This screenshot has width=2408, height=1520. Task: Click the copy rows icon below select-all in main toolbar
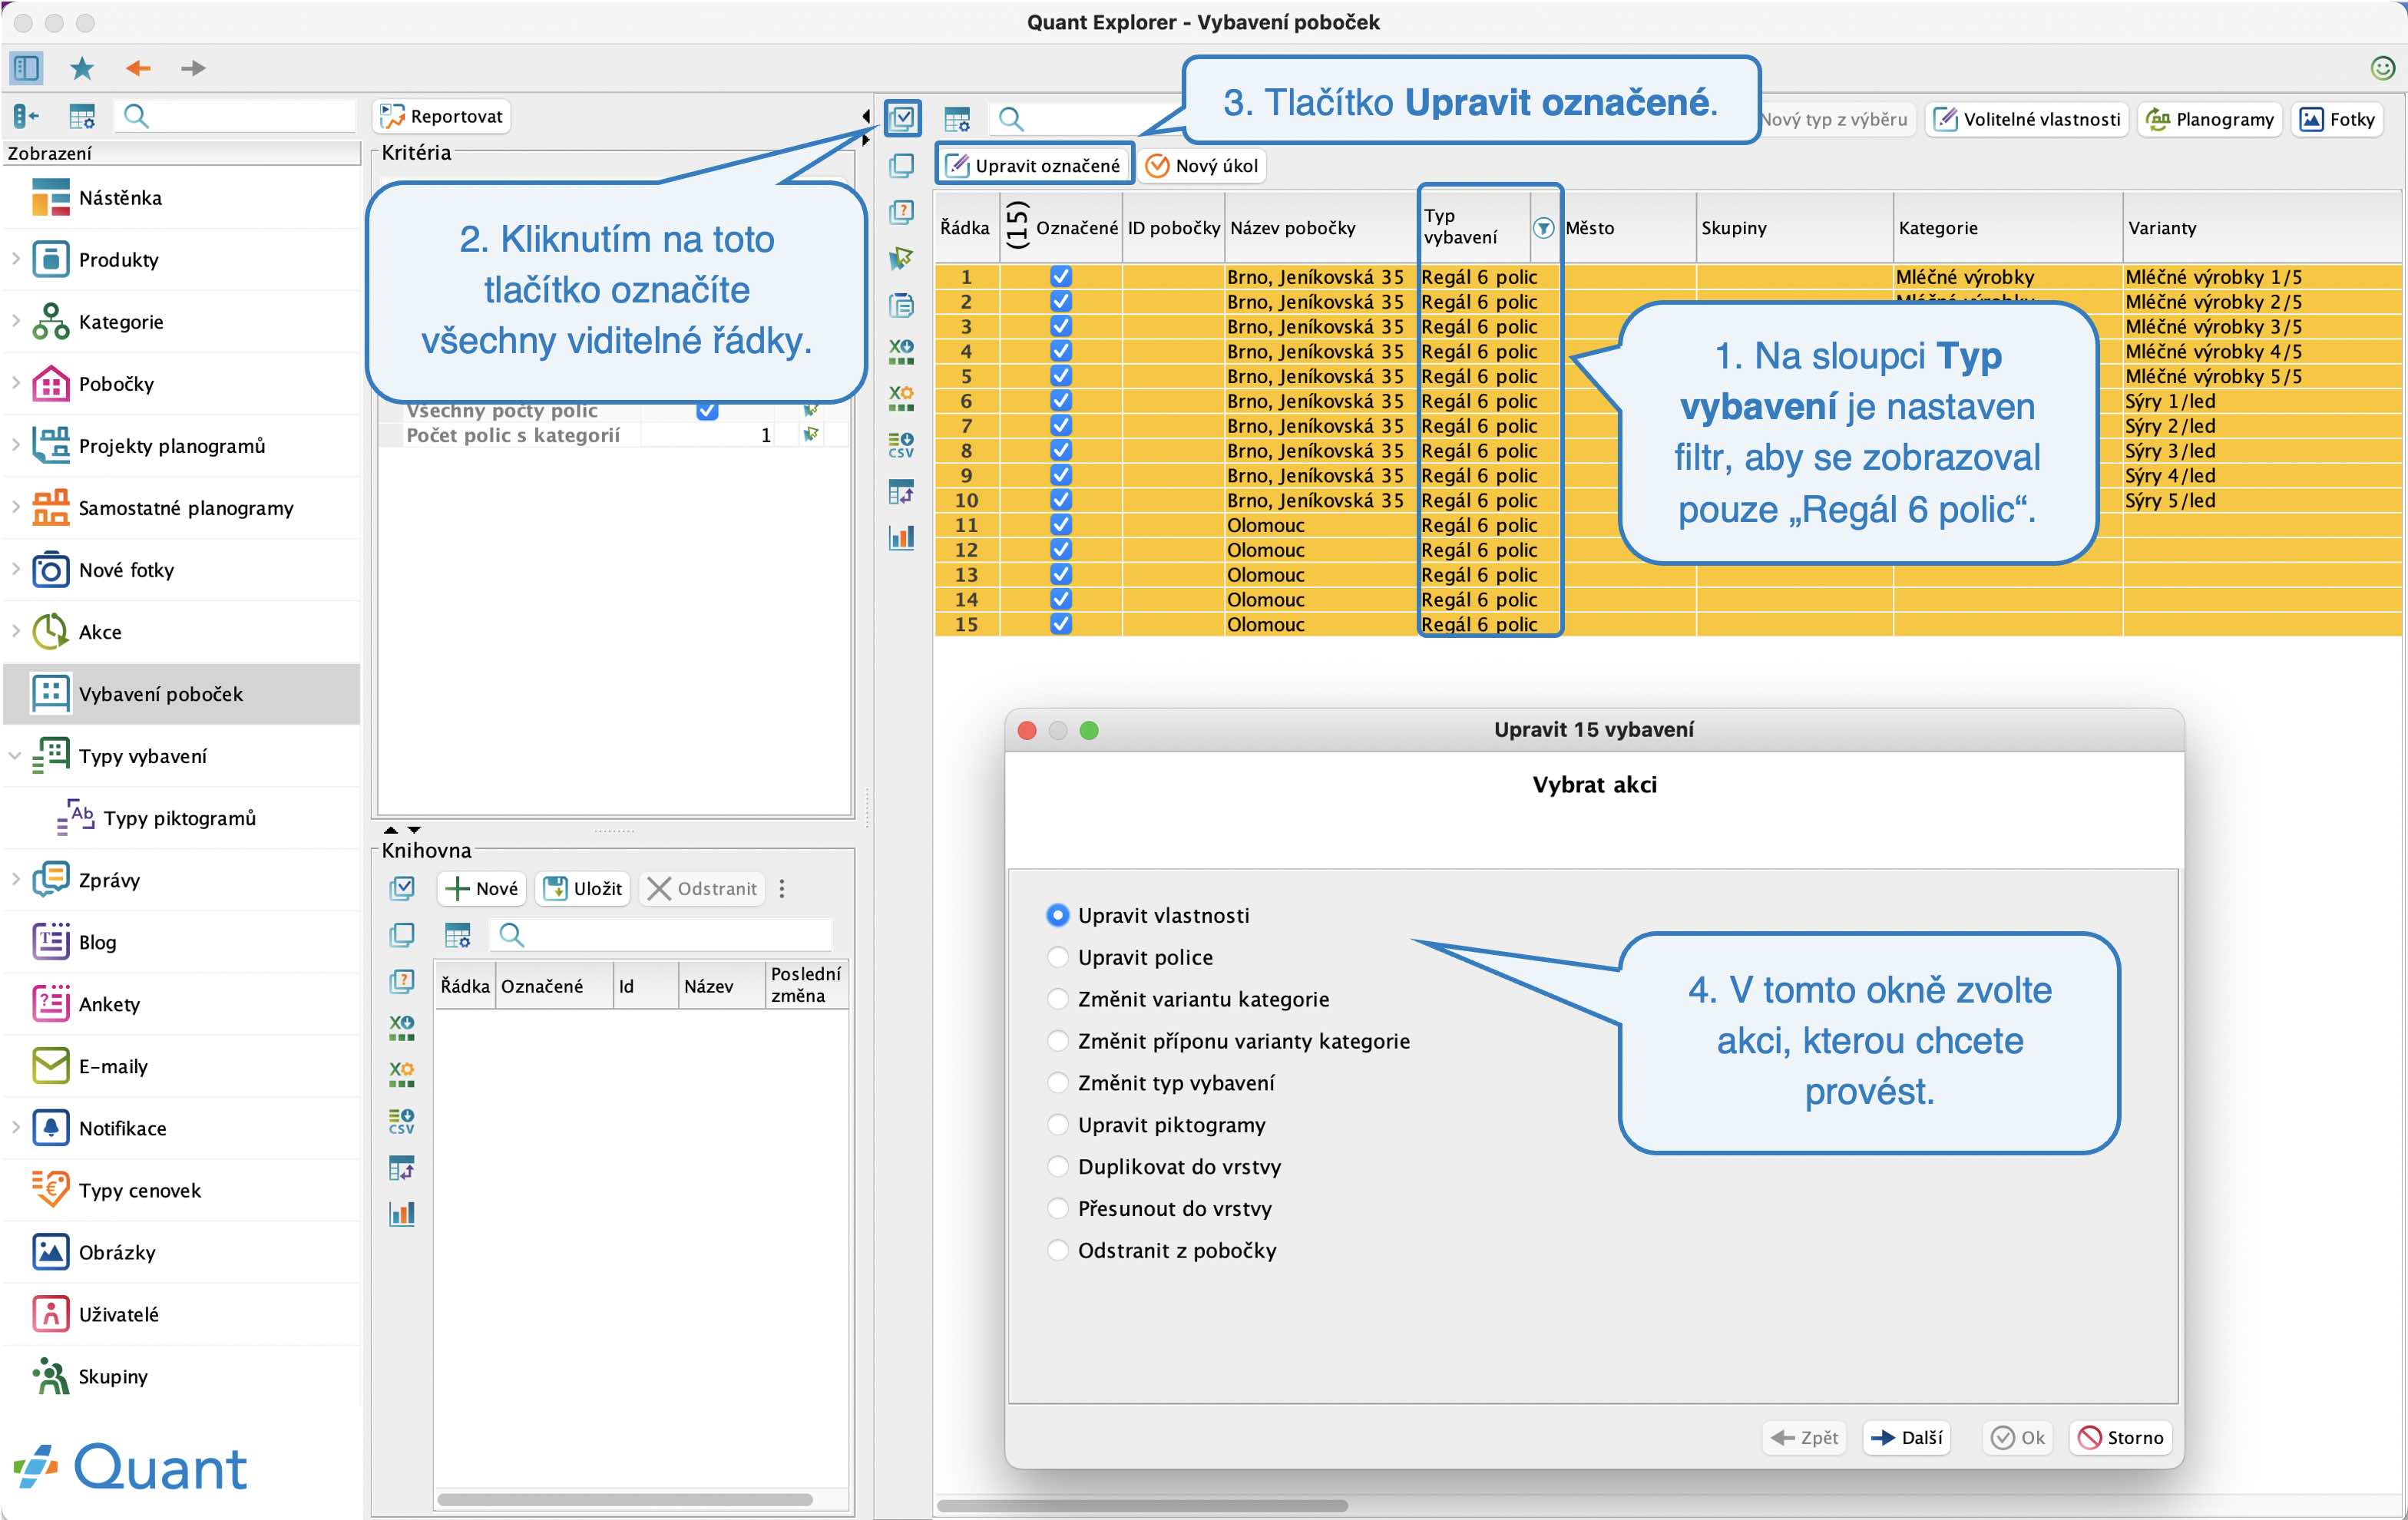pos(901,166)
